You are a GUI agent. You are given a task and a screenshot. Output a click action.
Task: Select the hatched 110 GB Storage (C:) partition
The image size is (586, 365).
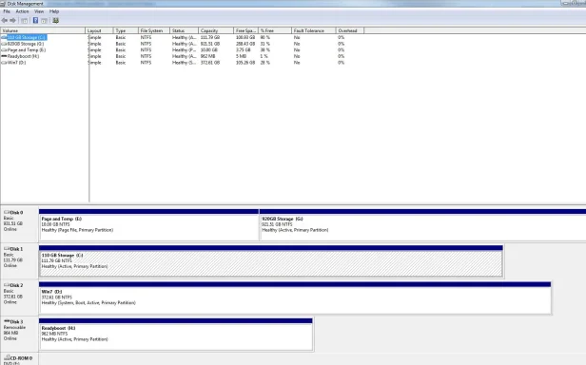coord(271,261)
